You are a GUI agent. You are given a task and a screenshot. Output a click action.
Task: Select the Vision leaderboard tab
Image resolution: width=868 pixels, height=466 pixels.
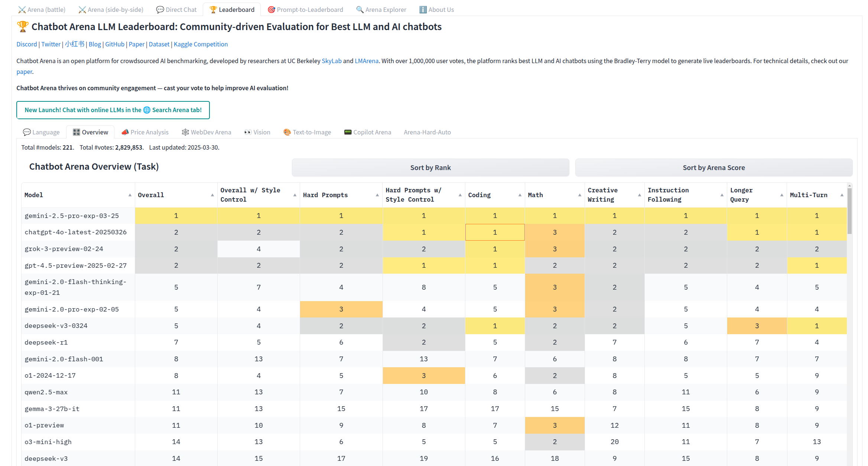257,132
